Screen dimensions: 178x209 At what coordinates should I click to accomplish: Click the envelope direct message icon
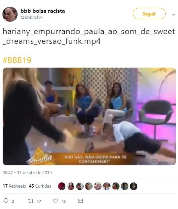(x=80, y=201)
